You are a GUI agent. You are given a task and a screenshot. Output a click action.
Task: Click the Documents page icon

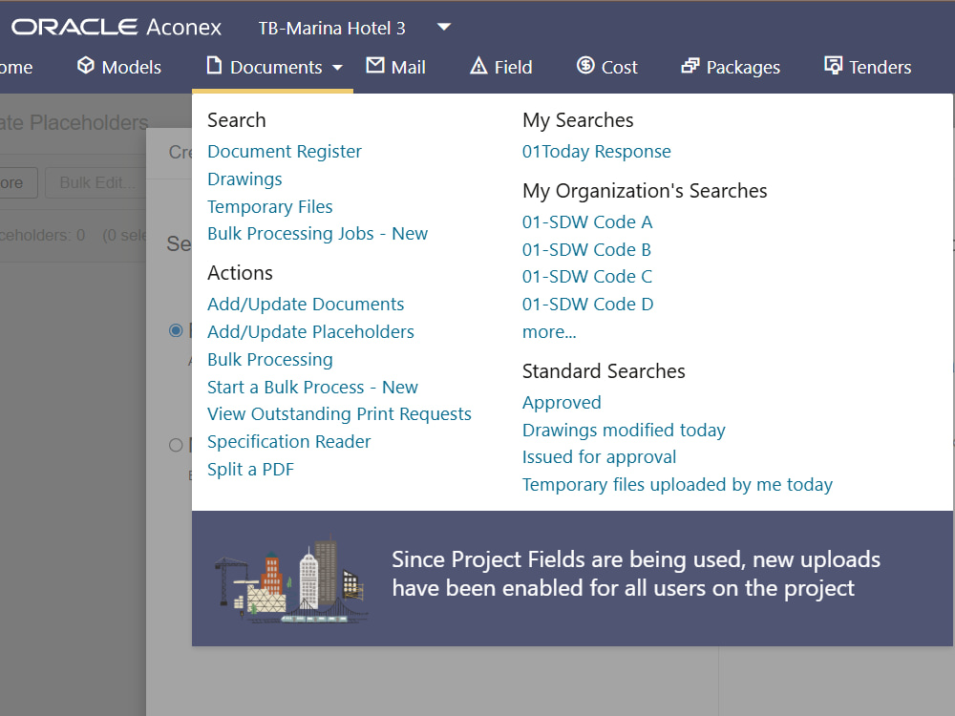214,65
